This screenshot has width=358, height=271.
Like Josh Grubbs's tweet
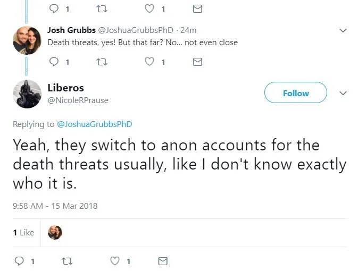pyautogui.click(x=150, y=62)
